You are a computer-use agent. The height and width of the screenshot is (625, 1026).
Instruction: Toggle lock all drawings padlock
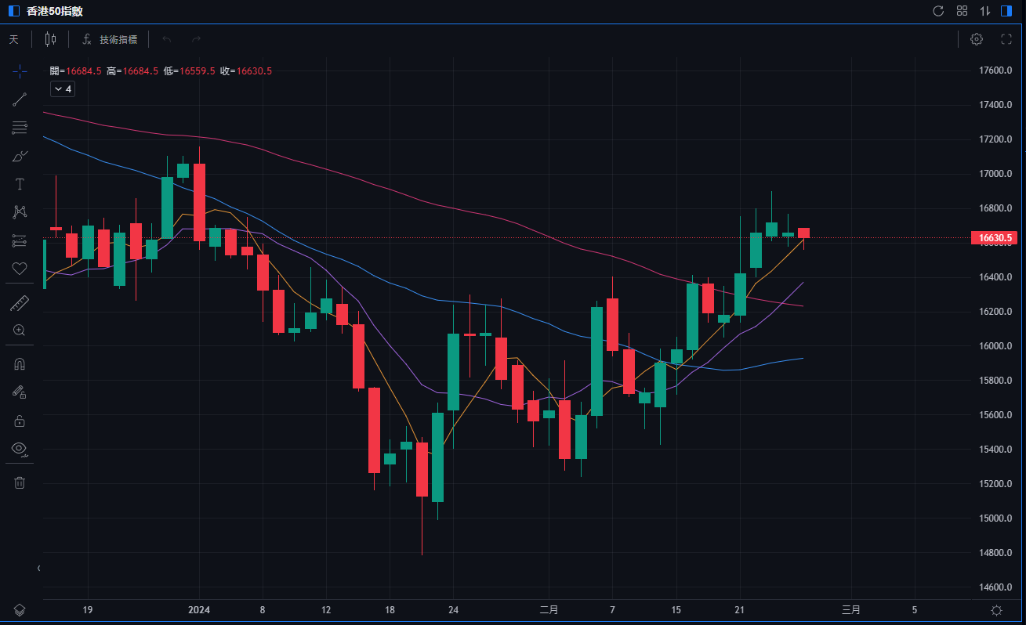click(20, 421)
